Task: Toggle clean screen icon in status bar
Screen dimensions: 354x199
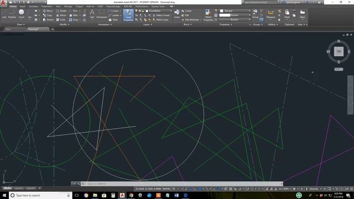Action: click(347, 188)
